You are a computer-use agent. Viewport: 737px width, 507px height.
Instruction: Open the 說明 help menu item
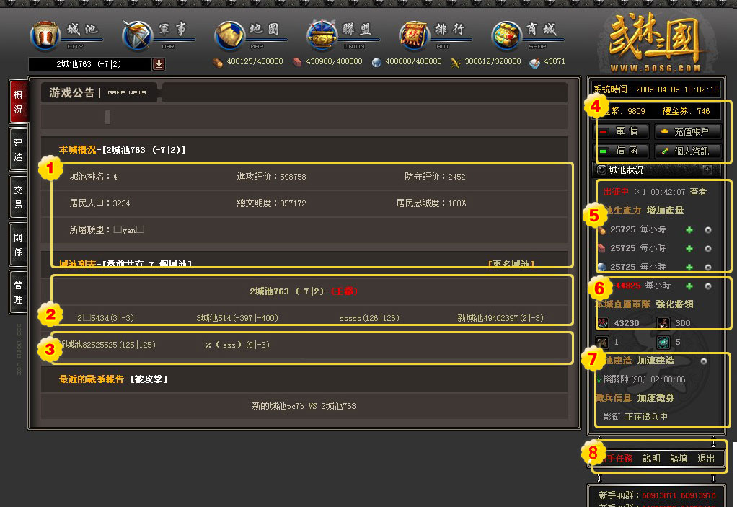pyautogui.click(x=651, y=459)
